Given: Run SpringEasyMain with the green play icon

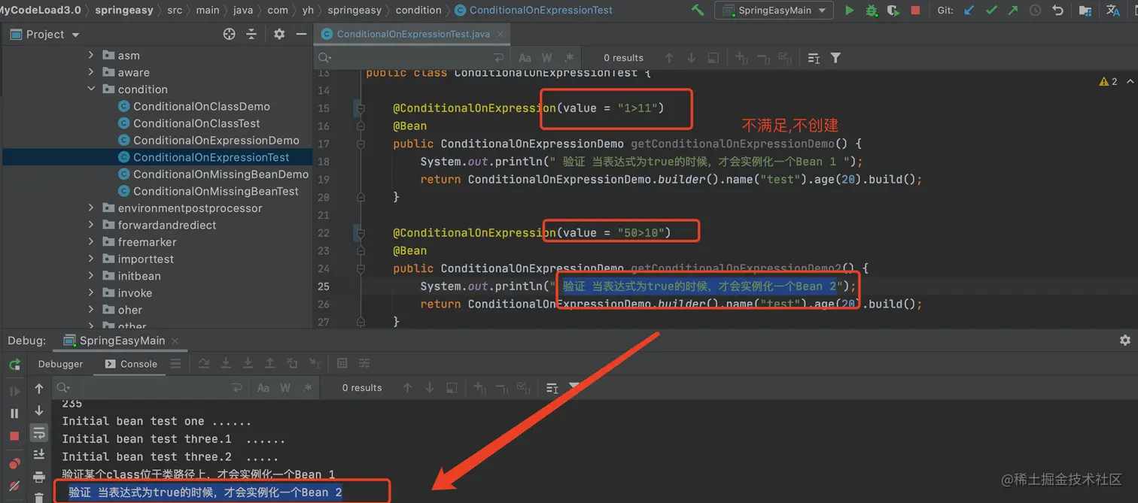Looking at the screenshot, I should pyautogui.click(x=850, y=11).
